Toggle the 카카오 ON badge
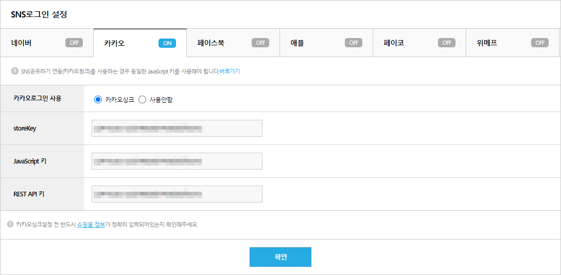This screenshot has width=561, height=275. tap(167, 43)
